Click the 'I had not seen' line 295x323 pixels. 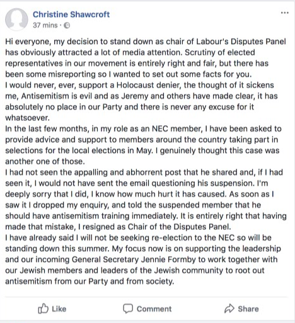coord(144,173)
